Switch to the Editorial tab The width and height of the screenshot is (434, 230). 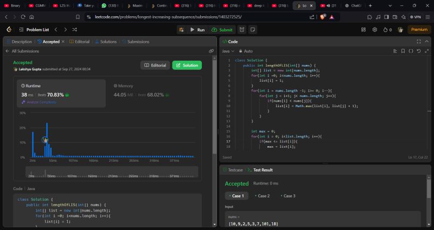click(79, 42)
